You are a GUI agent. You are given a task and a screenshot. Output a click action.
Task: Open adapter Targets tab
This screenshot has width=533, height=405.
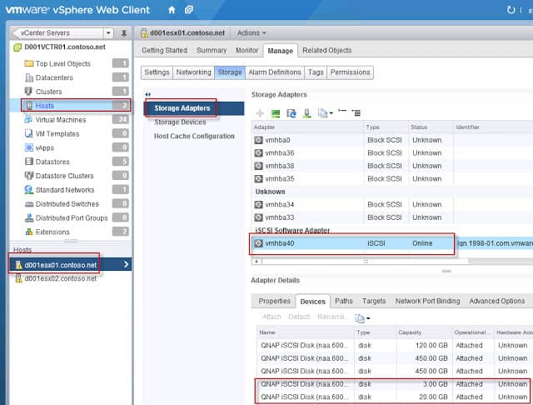point(374,301)
